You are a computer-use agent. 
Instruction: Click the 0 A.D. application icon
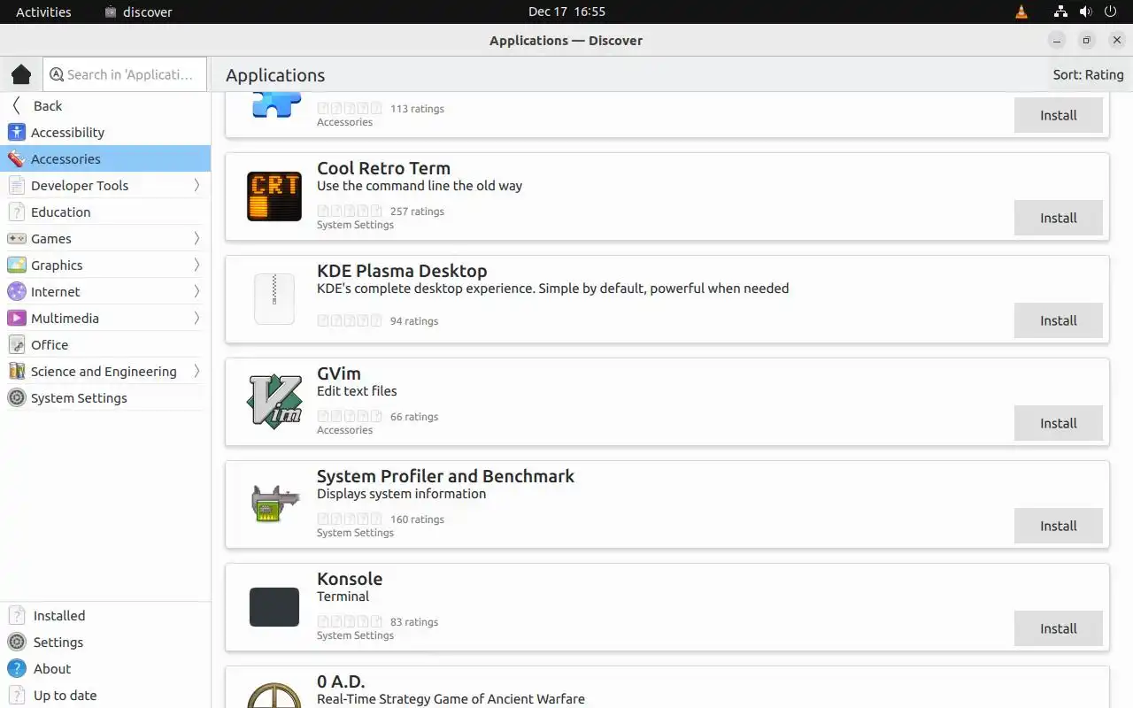(x=274, y=695)
